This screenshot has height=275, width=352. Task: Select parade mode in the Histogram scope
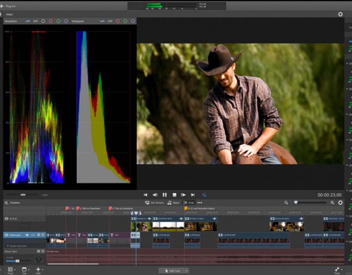pos(110,21)
